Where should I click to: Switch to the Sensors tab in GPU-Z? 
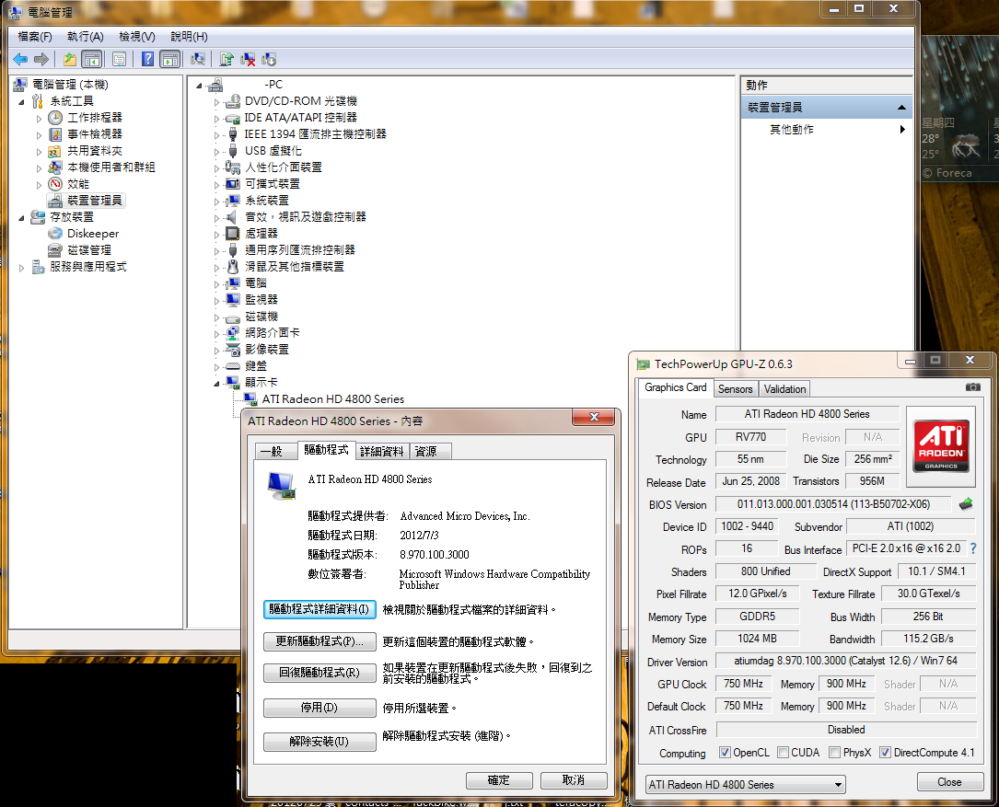(736, 388)
